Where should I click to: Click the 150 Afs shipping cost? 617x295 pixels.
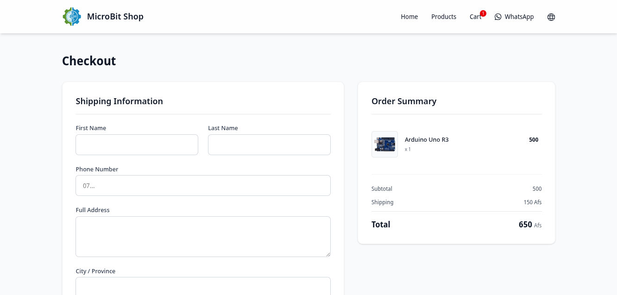pyautogui.click(x=533, y=202)
